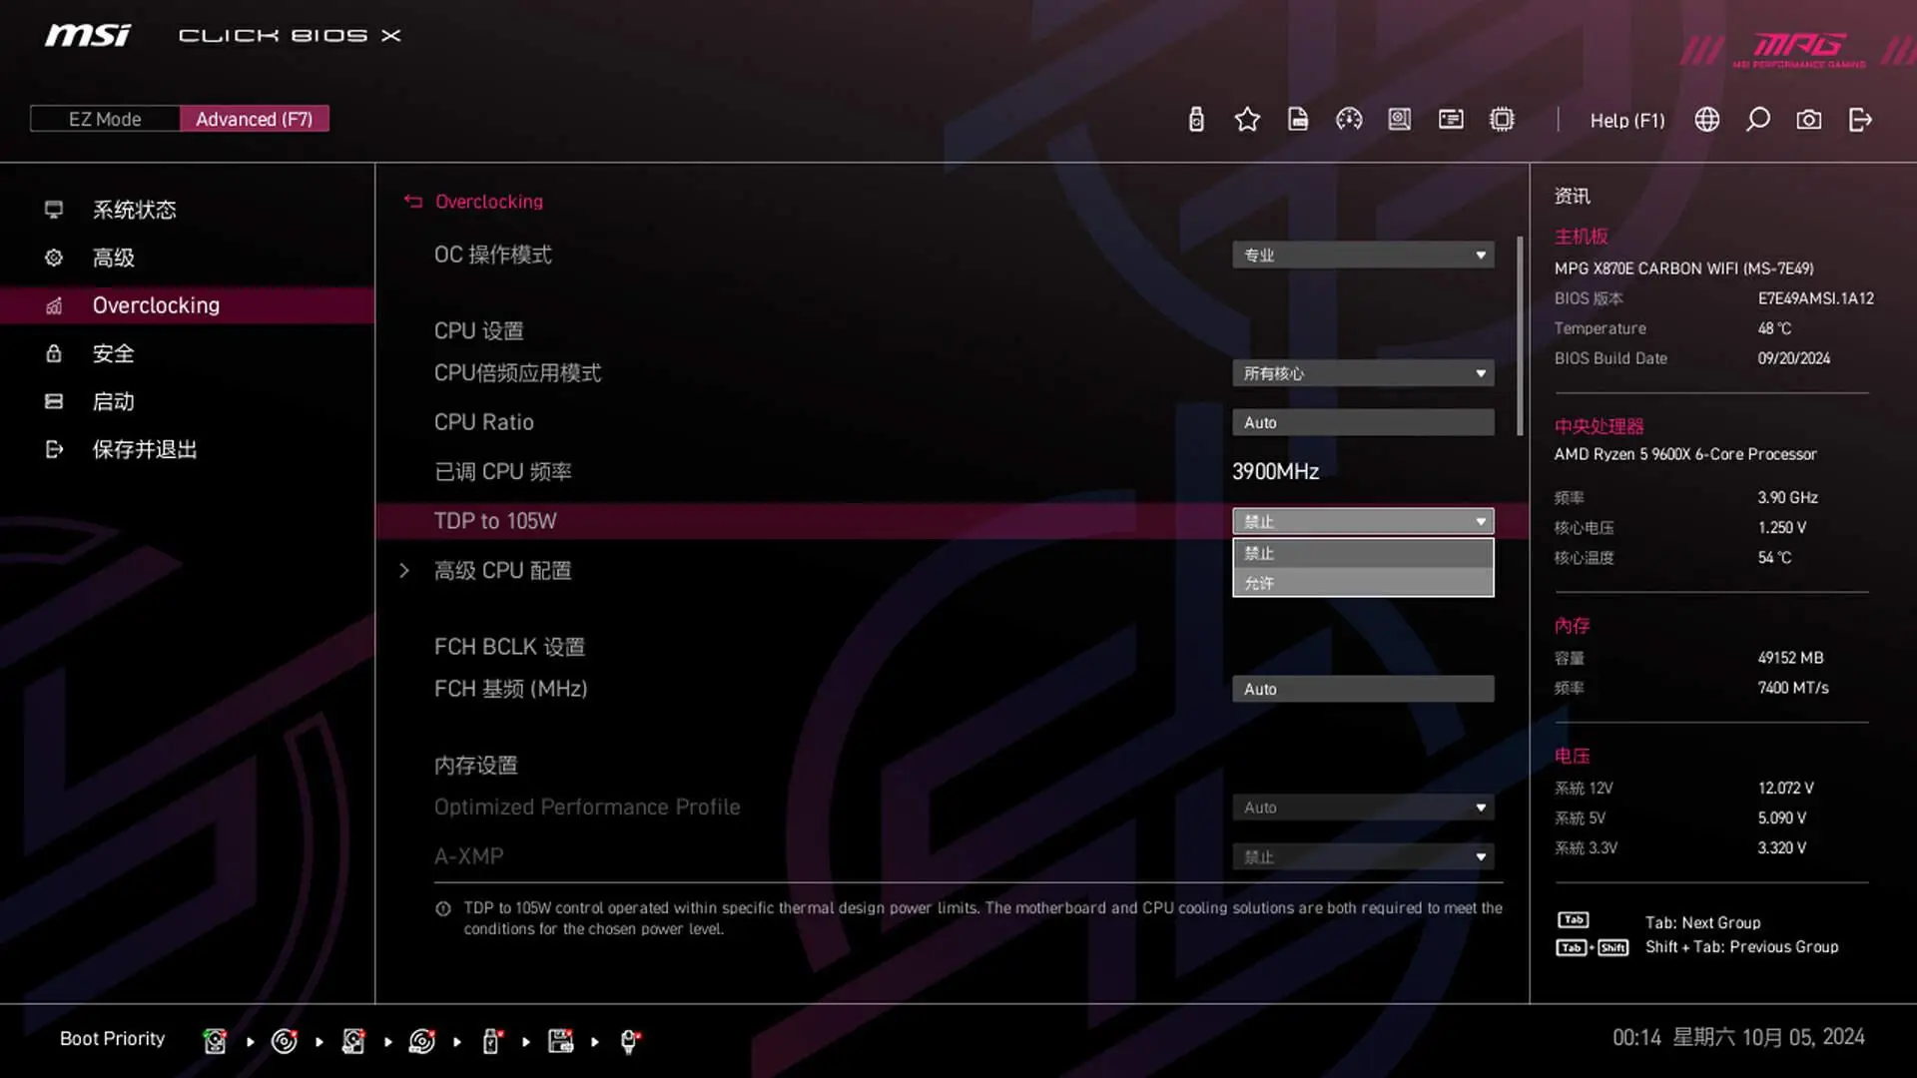This screenshot has width=1917, height=1078.
Task: Choose 禁止 in TDP dropdown list
Action: click(1363, 553)
